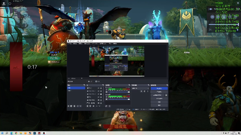
Task: Open source Filters button above docks
Action: tap(98, 81)
